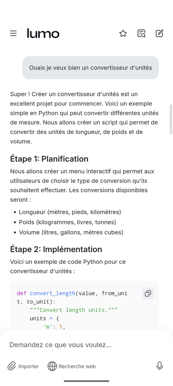Click the 'Super ! Créer un convertisseur' paragraph
Image resolution: width=173 pixels, height=386 pixels.
(84, 118)
